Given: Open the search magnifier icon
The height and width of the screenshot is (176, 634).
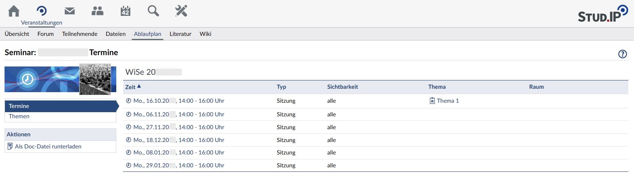Looking at the screenshot, I should tap(153, 11).
